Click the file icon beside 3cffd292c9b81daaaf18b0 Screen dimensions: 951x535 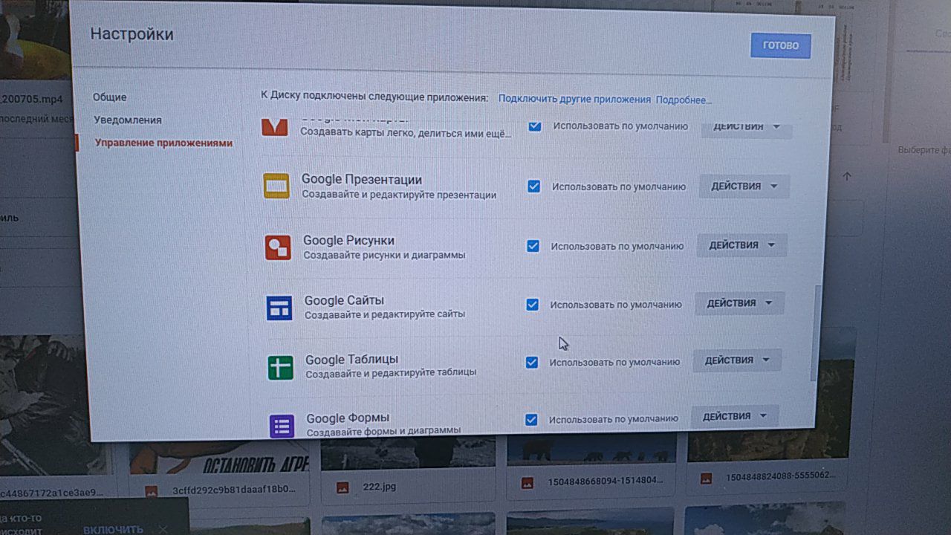click(x=152, y=490)
